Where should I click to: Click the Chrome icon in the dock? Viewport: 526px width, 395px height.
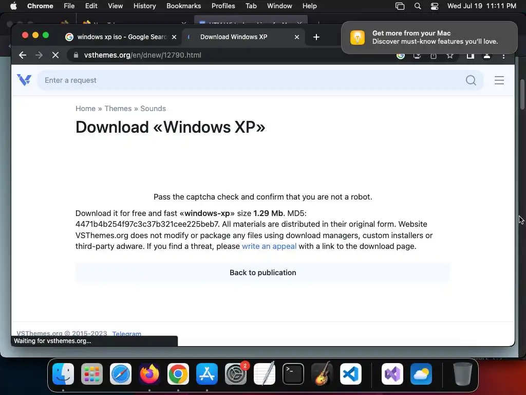coord(178,374)
